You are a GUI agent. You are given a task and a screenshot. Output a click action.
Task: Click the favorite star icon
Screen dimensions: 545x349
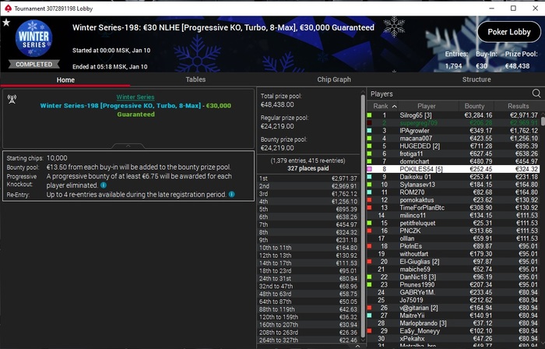click(6, 23)
